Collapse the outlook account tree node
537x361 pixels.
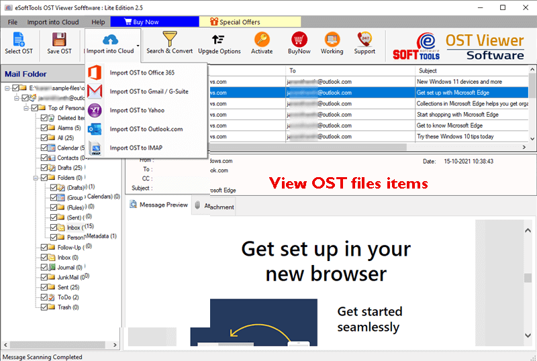coord(16,98)
